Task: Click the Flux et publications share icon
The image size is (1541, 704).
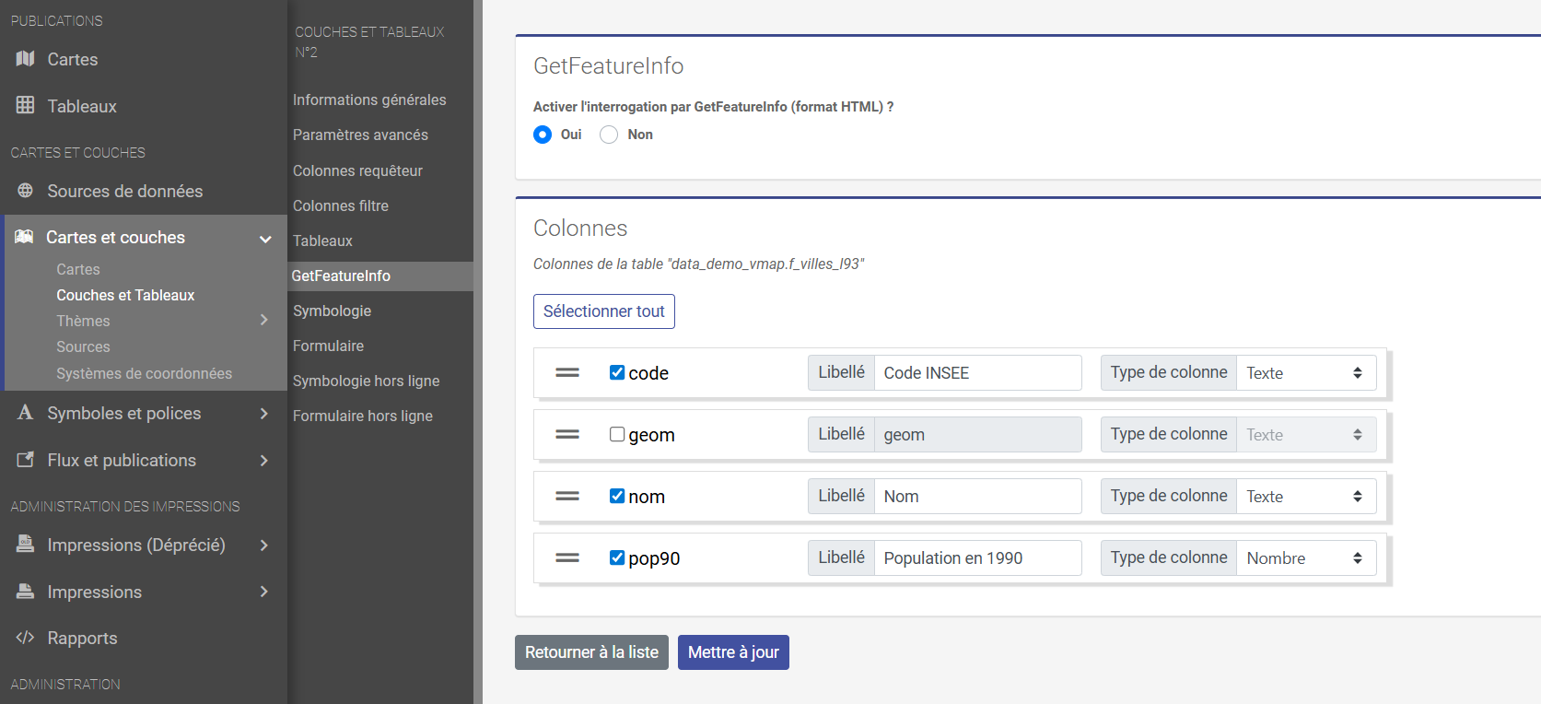Action: [x=25, y=460]
